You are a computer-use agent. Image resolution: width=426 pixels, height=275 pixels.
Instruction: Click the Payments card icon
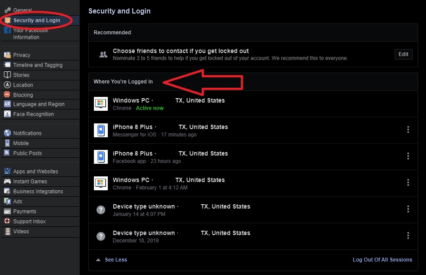pos(7,212)
